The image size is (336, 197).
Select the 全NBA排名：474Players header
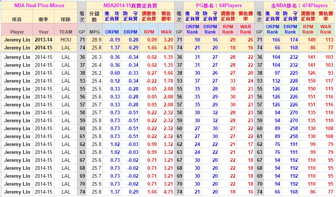click(x=299, y=5)
